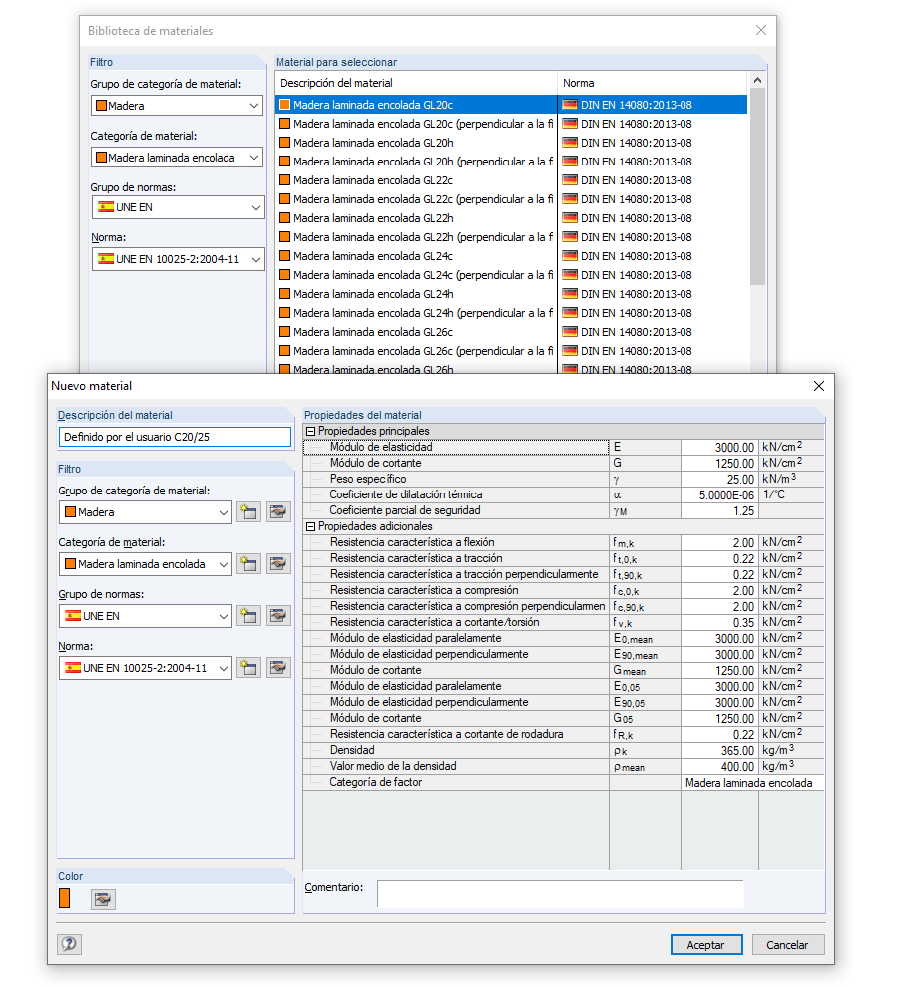Click Módulo de cortante G value 1250.00
Viewport: 912px width, 987px height.
click(x=719, y=463)
